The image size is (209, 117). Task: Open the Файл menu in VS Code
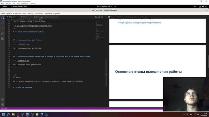pyautogui.click(x=3, y=14)
